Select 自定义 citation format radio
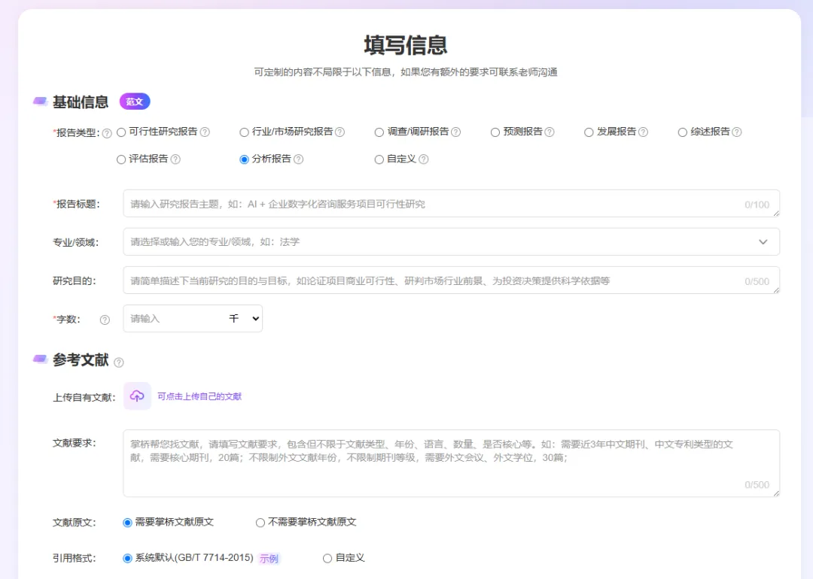813x579 pixels. tap(327, 558)
